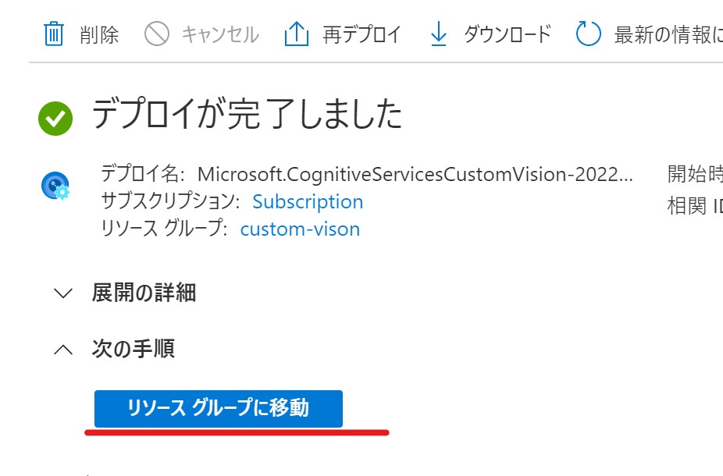Click the cancel circle-slash icon
The height and width of the screenshot is (476, 723).
click(x=157, y=34)
